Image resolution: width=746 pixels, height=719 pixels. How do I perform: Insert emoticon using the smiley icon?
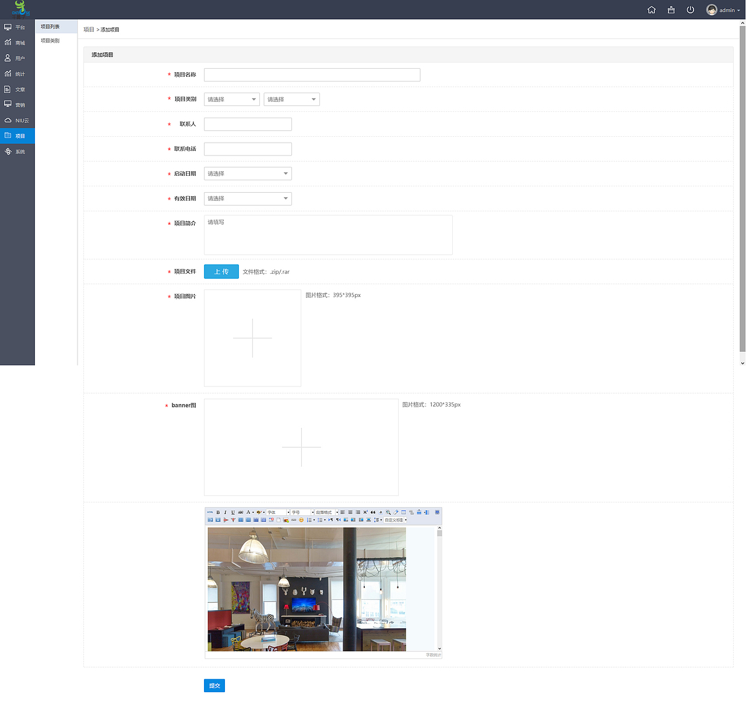tap(301, 520)
